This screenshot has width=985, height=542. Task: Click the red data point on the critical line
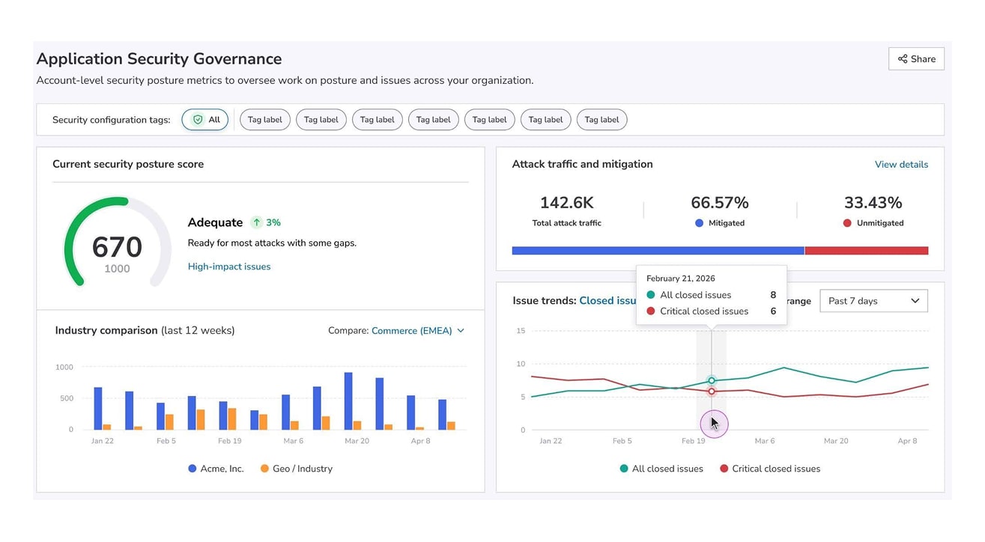coord(712,392)
